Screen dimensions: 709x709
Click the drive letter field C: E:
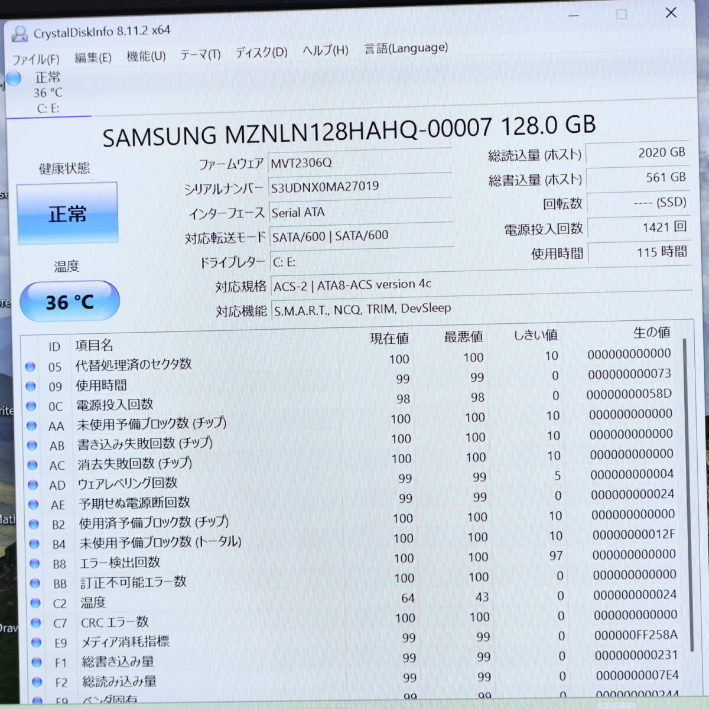point(362,261)
